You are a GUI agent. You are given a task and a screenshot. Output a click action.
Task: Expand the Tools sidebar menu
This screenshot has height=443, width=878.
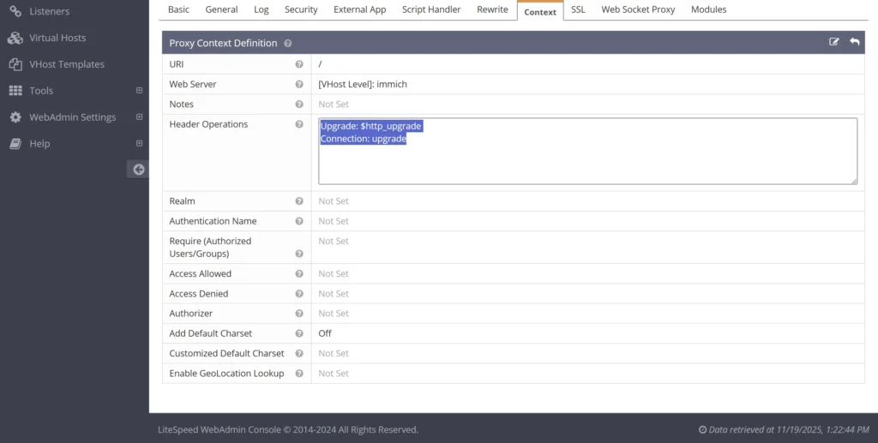[x=139, y=91]
